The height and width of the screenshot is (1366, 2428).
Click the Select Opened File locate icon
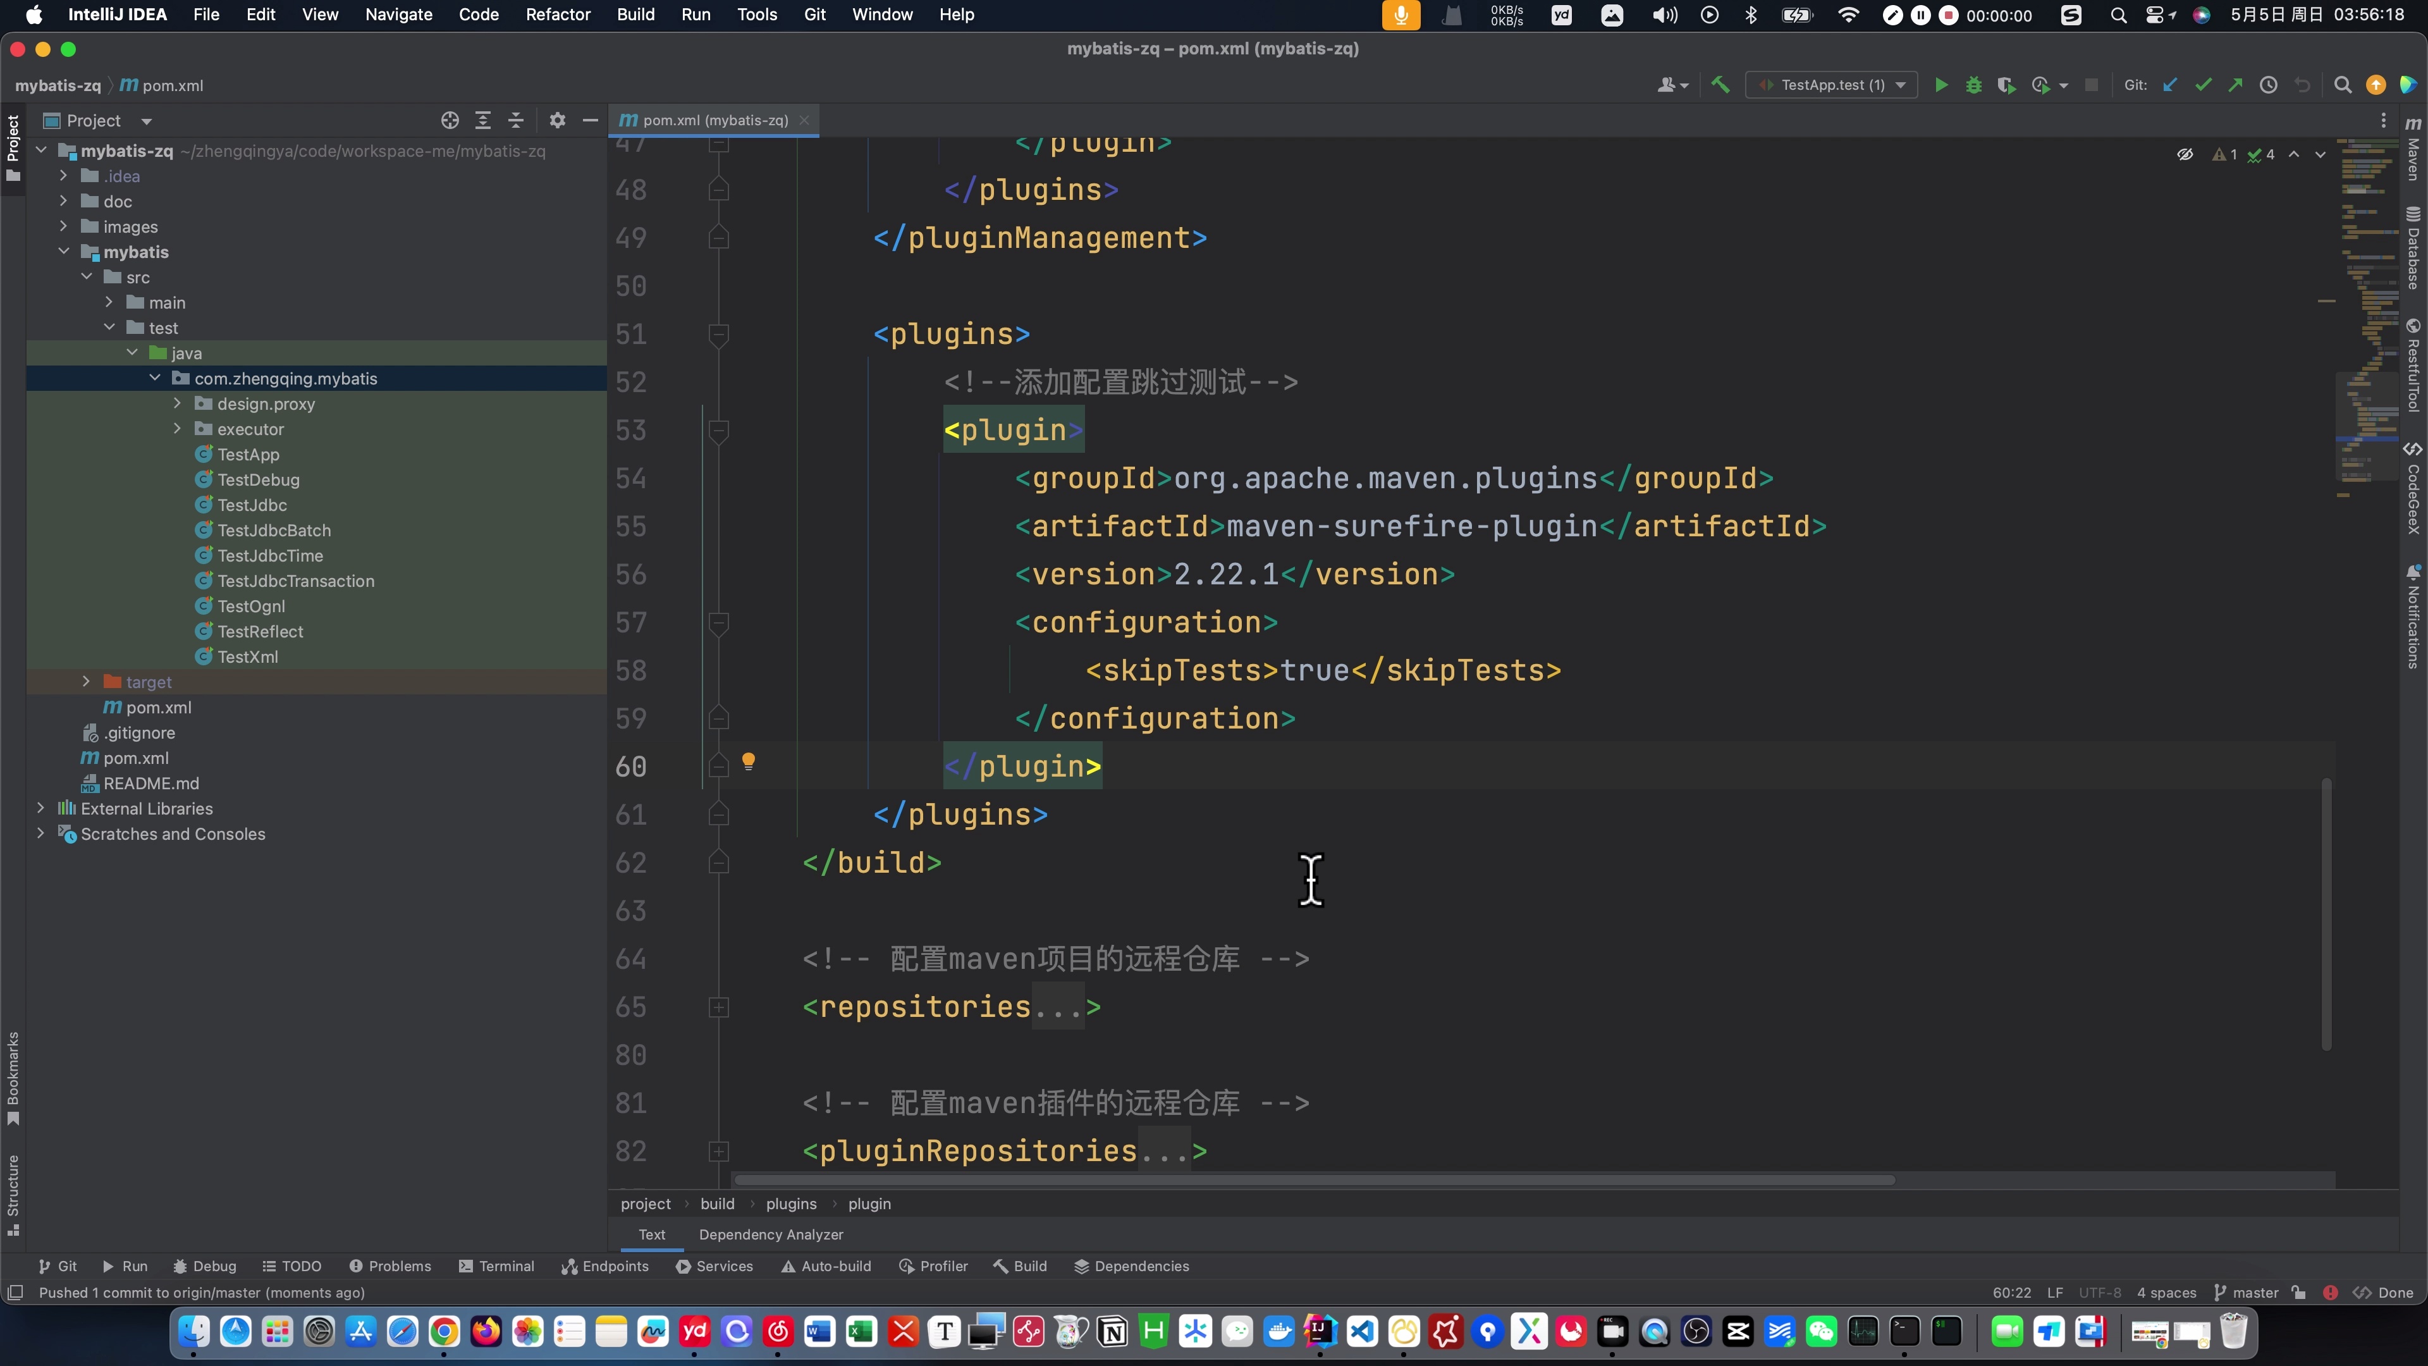(450, 121)
